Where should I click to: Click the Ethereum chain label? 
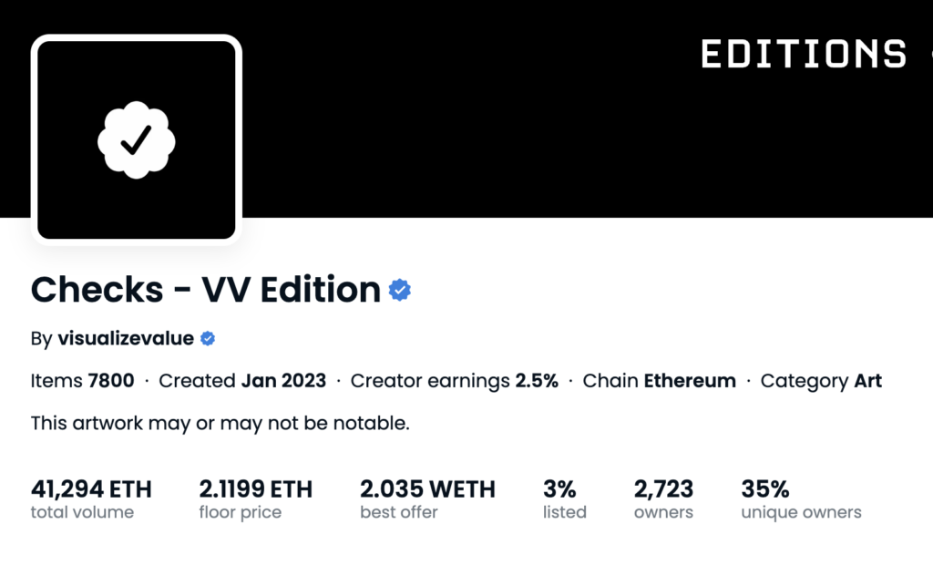coord(690,381)
